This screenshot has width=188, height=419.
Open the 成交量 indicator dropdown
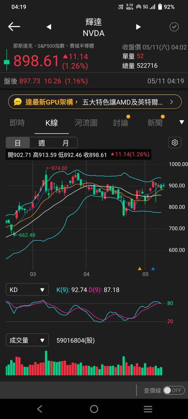coord(27,340)
